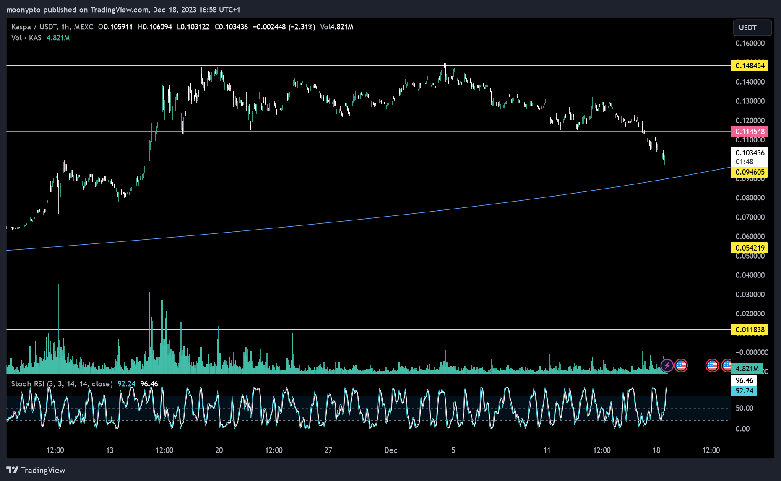781x481 pixels.
Task: Click the 0.011838 yellow price label
Action: tap(750, 330)
